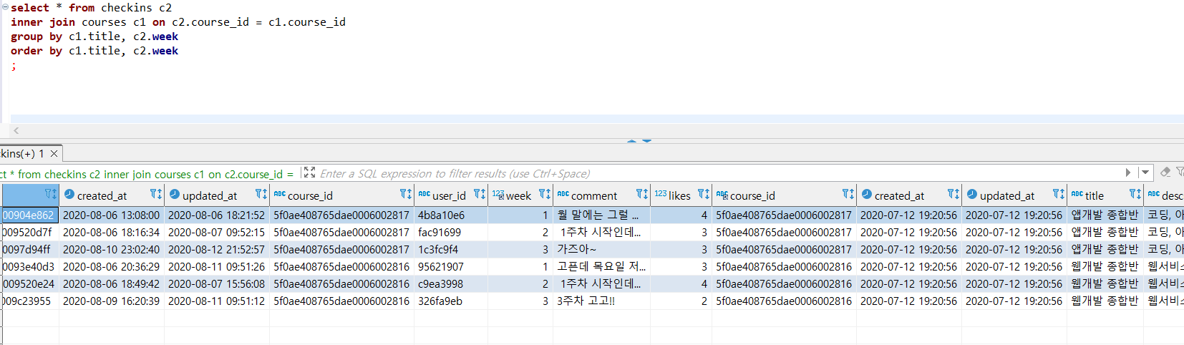The image size is (1184, 345).
Task: Select the cell with user_id 1c3fc9f4
Action: (x=451, y=249)
